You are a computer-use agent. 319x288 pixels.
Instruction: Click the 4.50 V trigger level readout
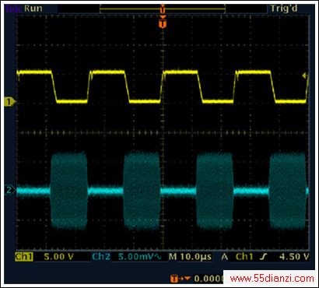[294, 257]
